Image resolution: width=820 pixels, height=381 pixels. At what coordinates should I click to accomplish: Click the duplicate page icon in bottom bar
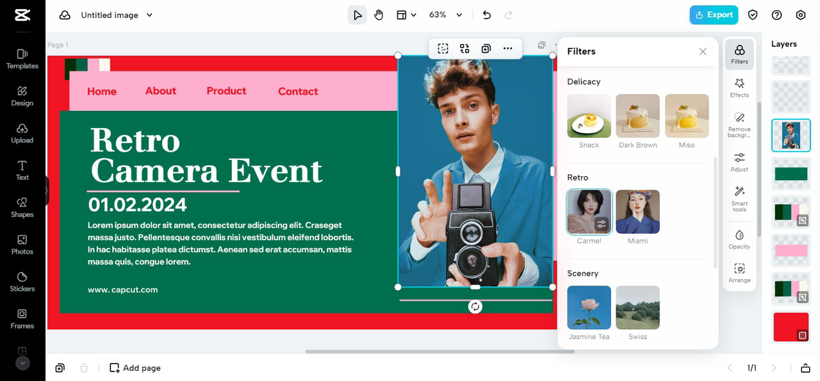click(60, 368)
